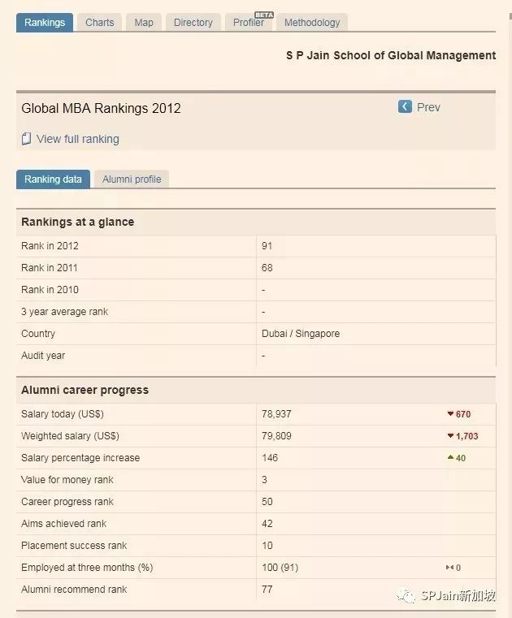Image resolution: width=512 pixels, height=618 pixels.
Task: Click the document icon beside View full ranking
Action: point(26,139)
